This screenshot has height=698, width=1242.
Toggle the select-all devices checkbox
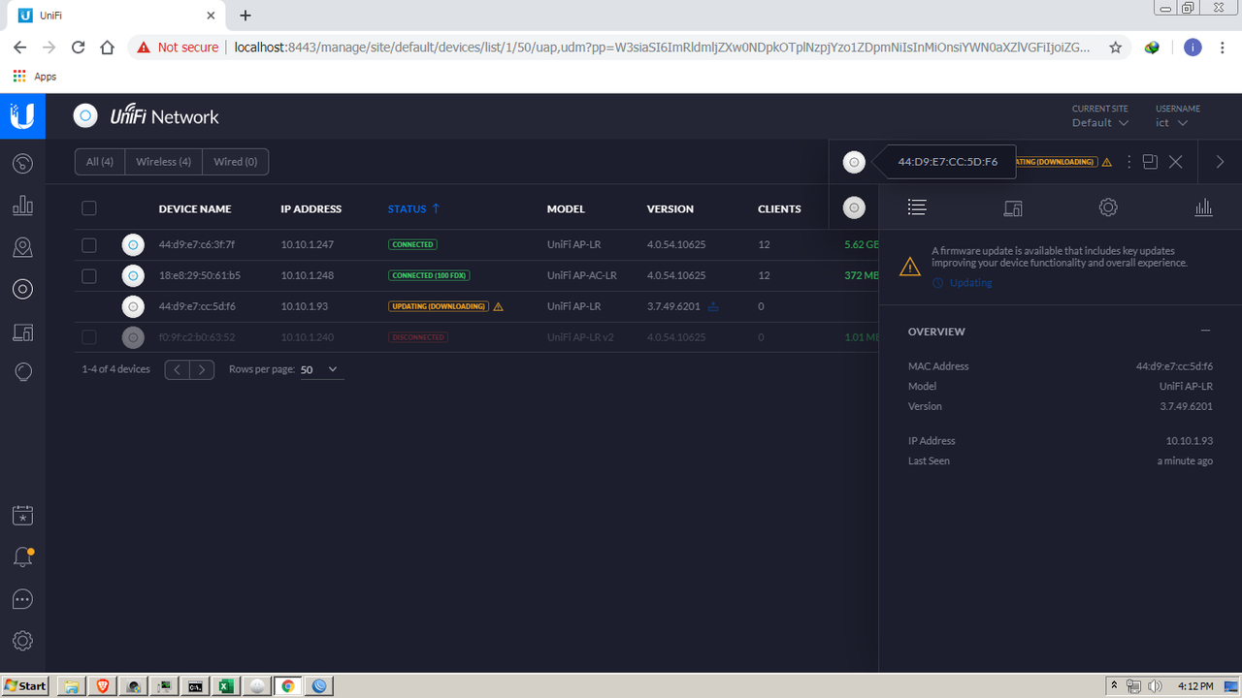click(89, 208)
